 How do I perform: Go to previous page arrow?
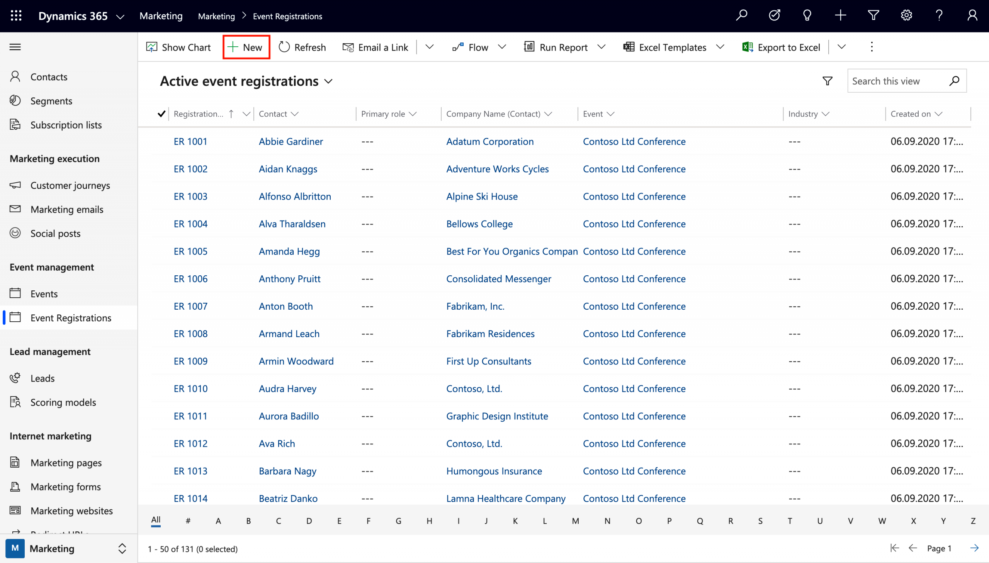pyautogui.click(x=913, y=548)
